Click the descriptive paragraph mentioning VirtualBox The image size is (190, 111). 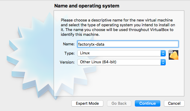pos(118,27)
